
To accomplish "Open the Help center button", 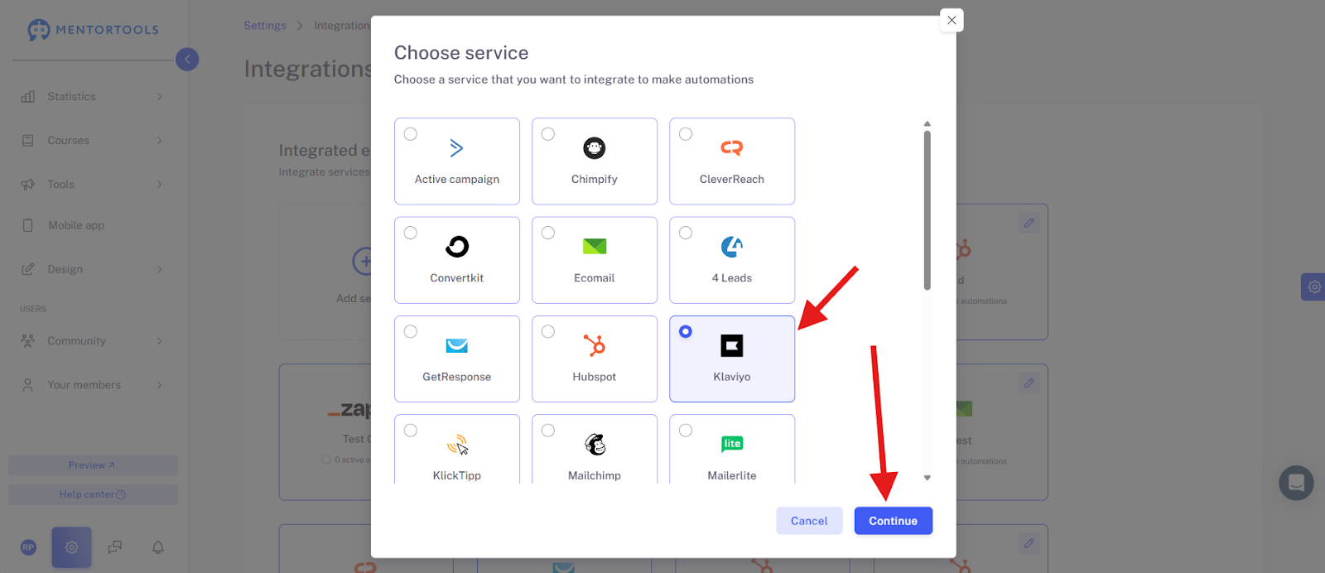I will coord(93,494).
